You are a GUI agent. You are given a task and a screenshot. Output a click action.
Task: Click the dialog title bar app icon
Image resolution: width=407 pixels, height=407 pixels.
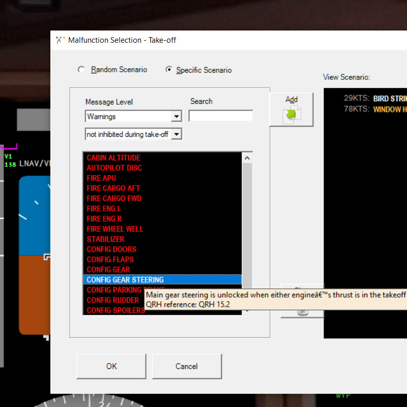(x=60, y=40)
